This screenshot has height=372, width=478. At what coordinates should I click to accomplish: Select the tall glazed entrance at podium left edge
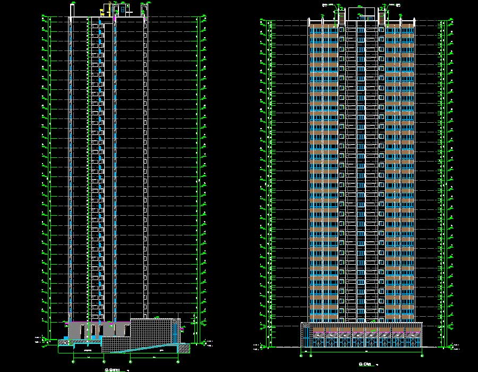pyautogui.click(x=306, y=336)
